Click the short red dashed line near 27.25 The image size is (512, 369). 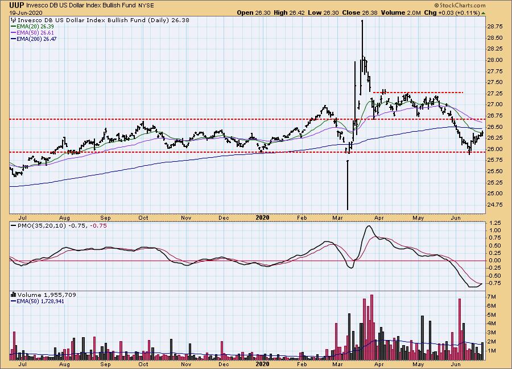coord(418,93)
